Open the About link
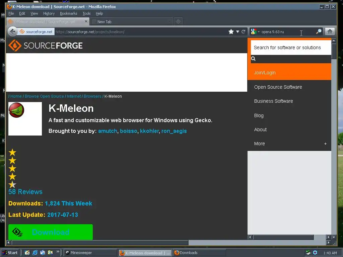Screen dimensions: 343x257 [x=260, y=130]
